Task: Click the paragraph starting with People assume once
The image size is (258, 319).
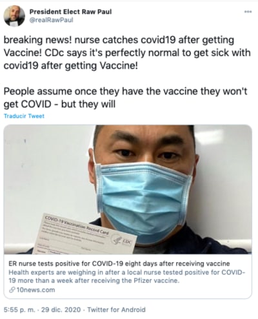Action: click(126, 98)
